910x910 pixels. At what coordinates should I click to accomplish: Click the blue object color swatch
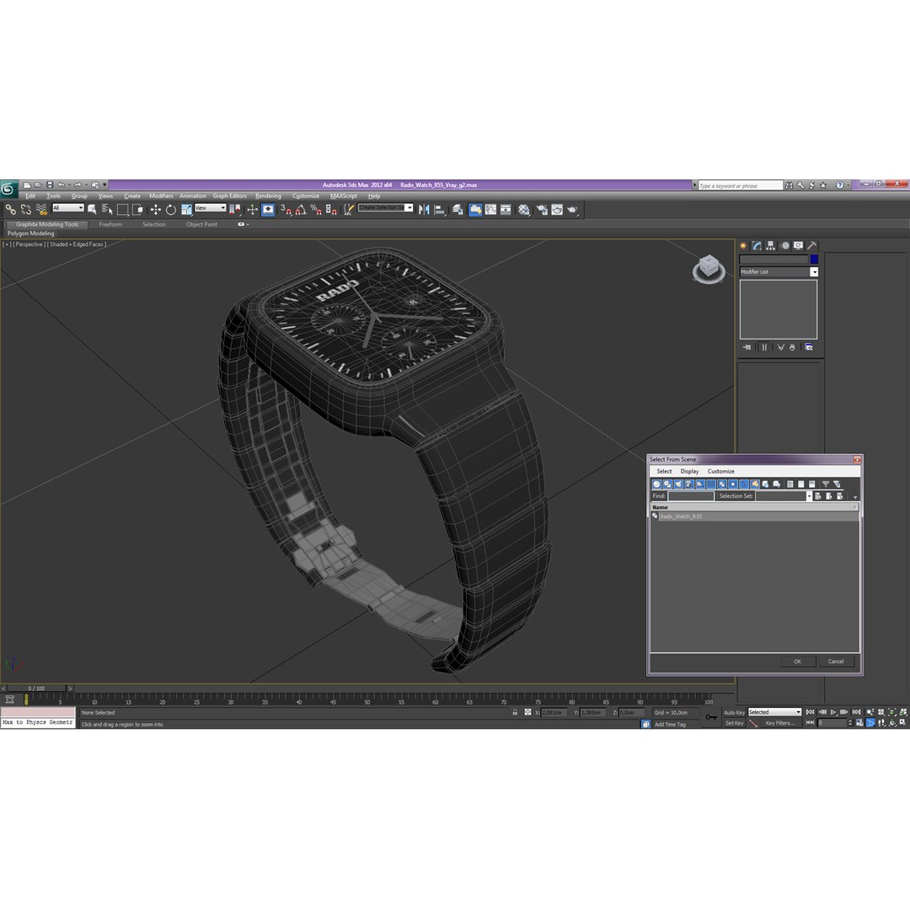click(x=814, y=260)
